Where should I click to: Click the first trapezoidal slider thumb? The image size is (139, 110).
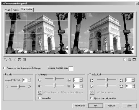[107, 80]
